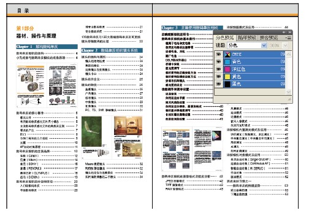Click the Chapter 1 heading bar
Screen dimensions: 309x221
pyautogui.click(x=47, y=47)
